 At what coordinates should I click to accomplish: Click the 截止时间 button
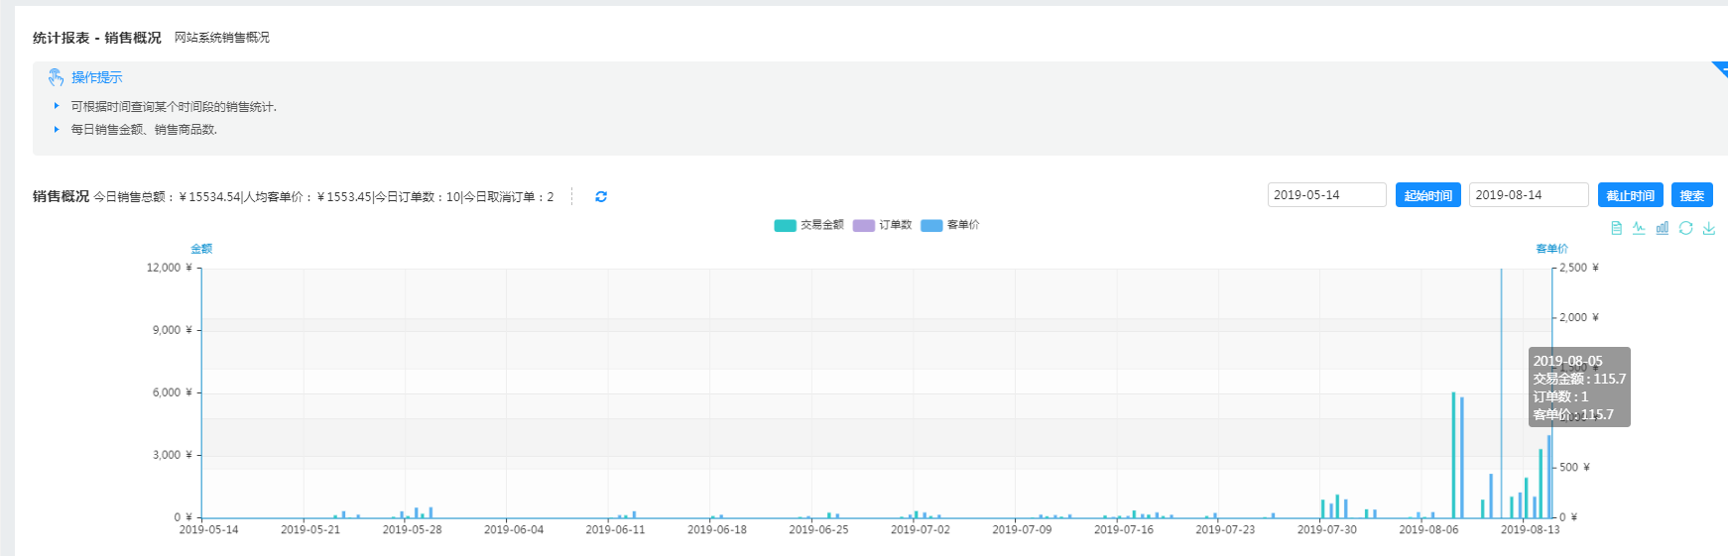(1630, 195)
